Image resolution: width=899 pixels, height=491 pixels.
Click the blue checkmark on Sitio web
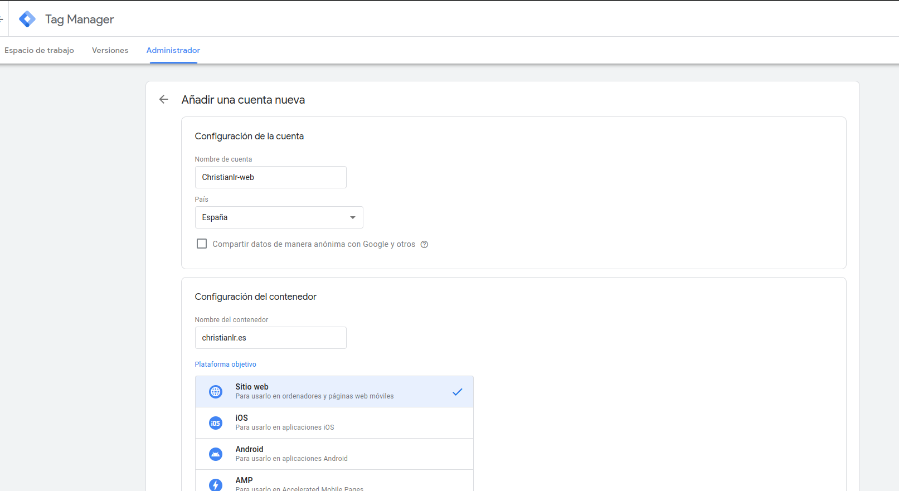point(458,392)
